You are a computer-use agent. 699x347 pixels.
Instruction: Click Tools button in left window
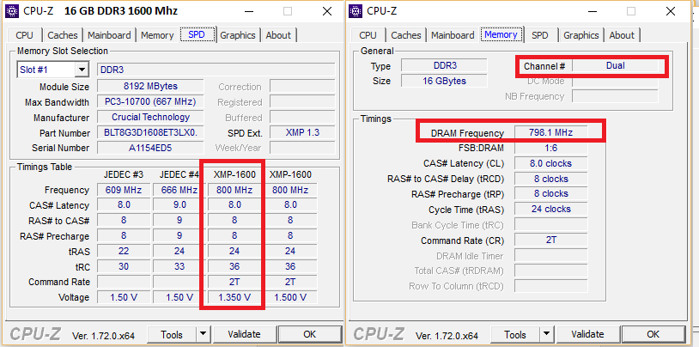click(x=172, y=334)
